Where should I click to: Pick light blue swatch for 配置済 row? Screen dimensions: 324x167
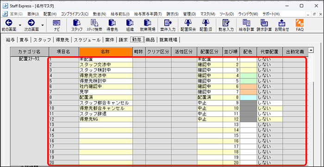[249, 97]
